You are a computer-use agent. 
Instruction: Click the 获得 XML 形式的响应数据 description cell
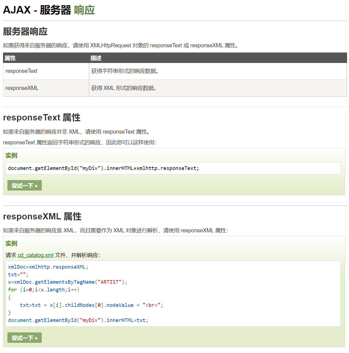[x=218, y=88]
